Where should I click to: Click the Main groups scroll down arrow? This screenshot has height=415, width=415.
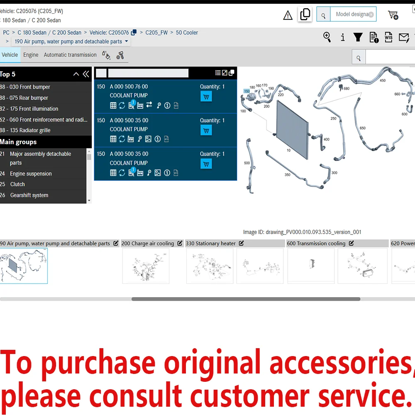(89, 200)
